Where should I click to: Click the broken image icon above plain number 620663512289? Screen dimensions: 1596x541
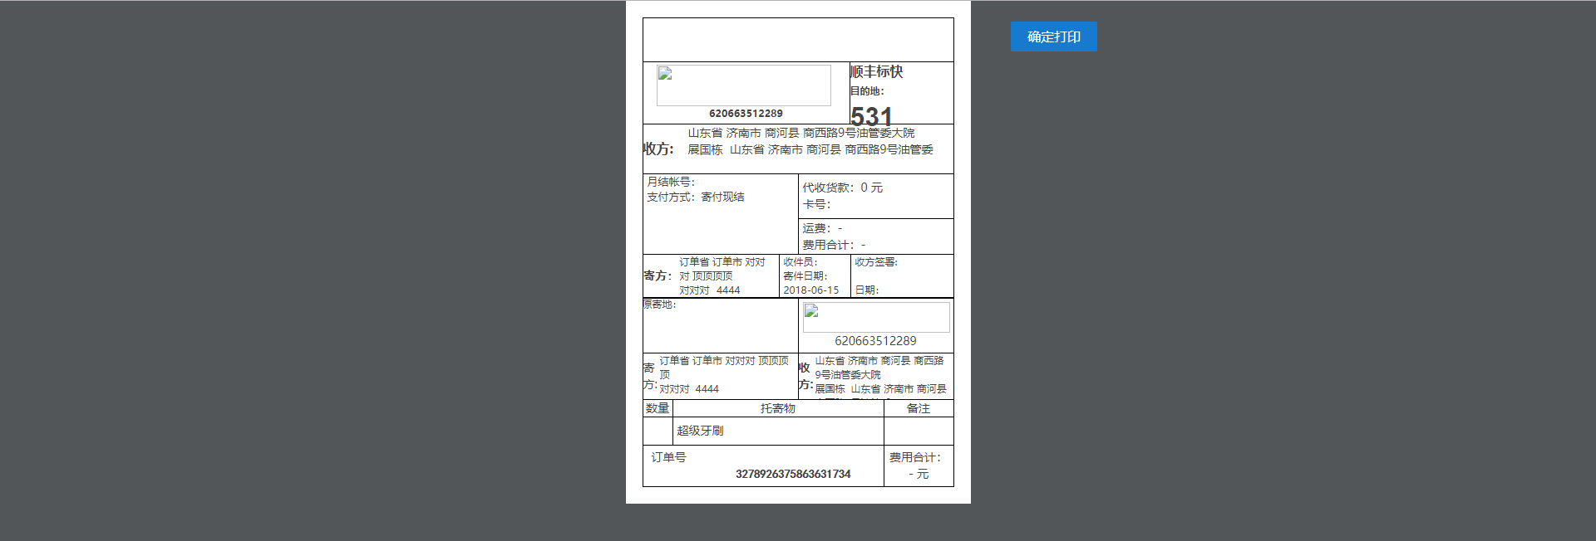point(811,311)
